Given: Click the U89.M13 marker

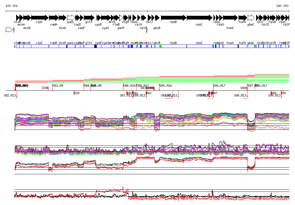Looking at the screenshot, I should click(x=139, y=96).
